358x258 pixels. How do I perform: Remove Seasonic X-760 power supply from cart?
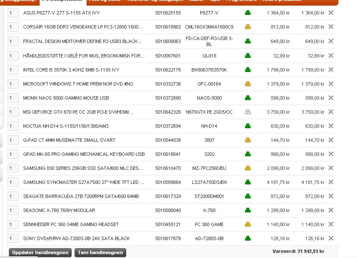331,210
